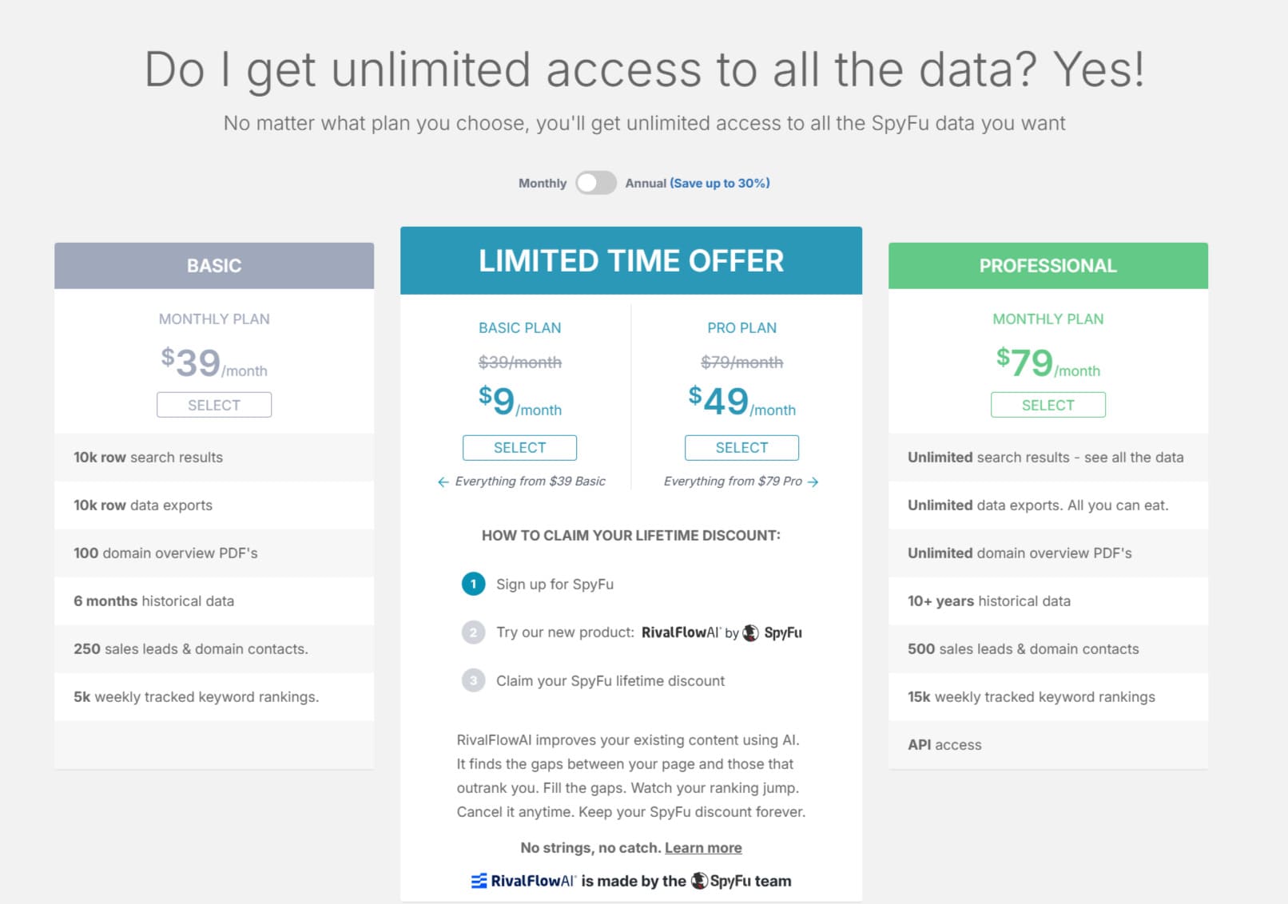Screen dimensions: 1288x904
Task: Click the right arrow beside Everything from $79 Pro
Action: (813, 482)
